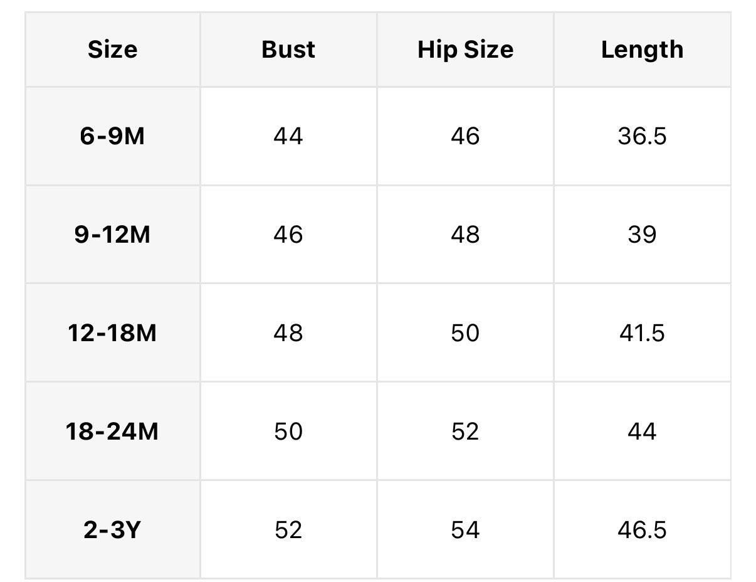Click the 41.5 length cell for 12-18M
This screenshot has width=756, height=582.
(642, 333)
